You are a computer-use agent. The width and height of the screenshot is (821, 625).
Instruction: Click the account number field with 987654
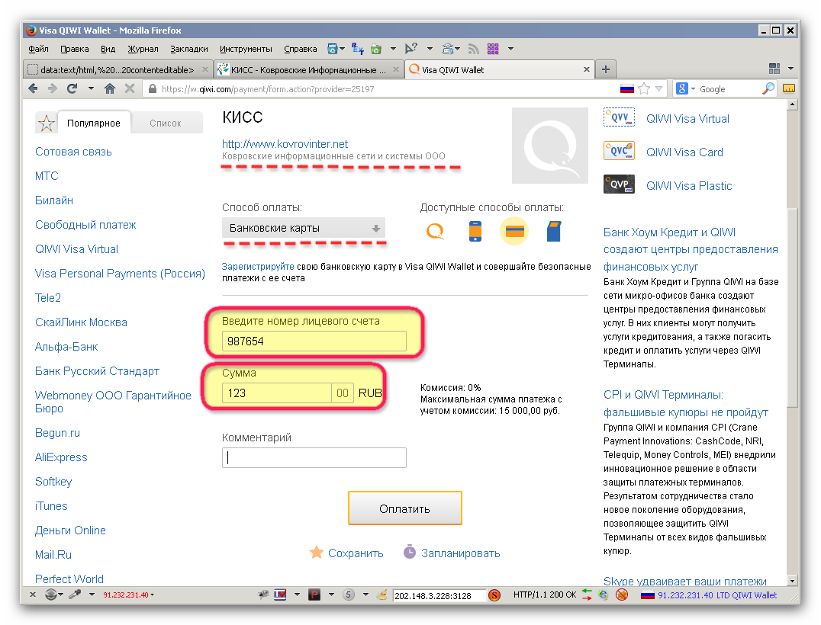click(x=314, y=341)
